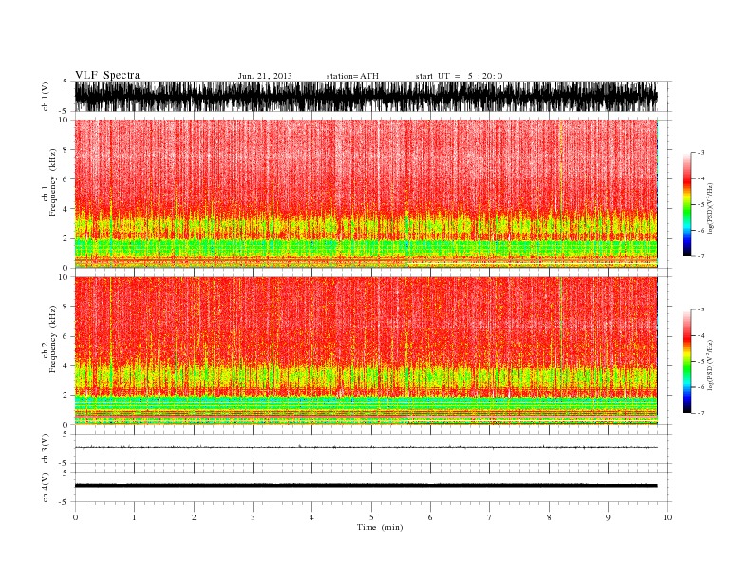This screenshot has width=752, height=581.
Task: Click time axis tick label '5'
Action: tap(371, 517)
